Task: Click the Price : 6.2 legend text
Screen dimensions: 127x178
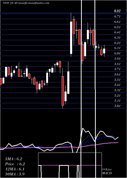Action: [15, 164]
